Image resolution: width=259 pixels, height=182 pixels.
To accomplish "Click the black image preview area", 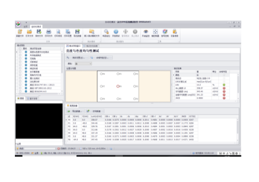I will pos(39,121).
